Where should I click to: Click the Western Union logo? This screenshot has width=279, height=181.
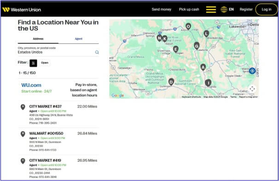pos(22,10)
